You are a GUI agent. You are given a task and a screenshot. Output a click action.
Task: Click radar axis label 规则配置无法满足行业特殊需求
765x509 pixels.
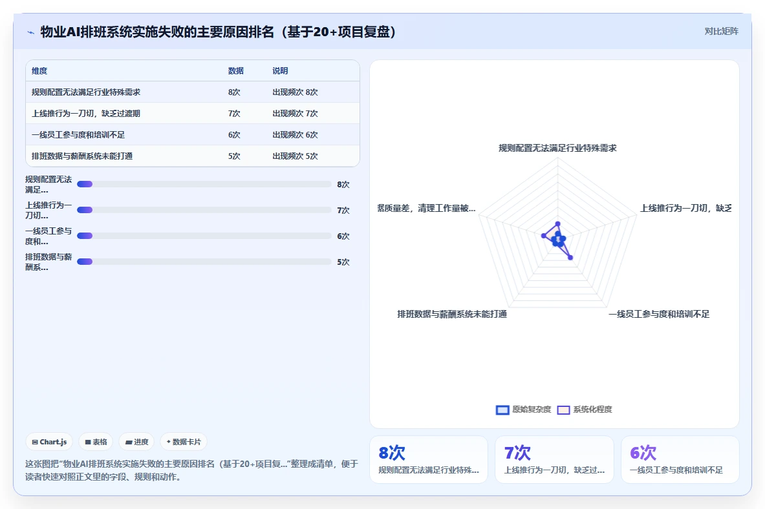coord(557,148)
